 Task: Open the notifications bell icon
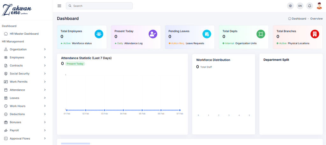[x=309, y=6]
